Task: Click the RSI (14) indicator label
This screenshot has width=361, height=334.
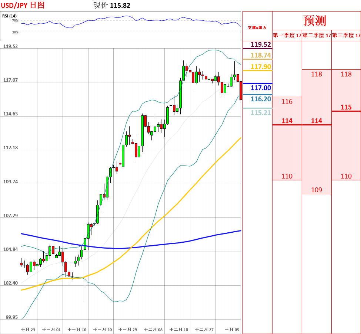Action: coord(9,16)
